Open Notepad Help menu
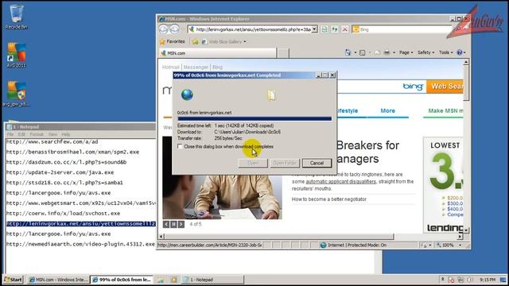Screen dimensions: 509x286 [x=66, y=134]
